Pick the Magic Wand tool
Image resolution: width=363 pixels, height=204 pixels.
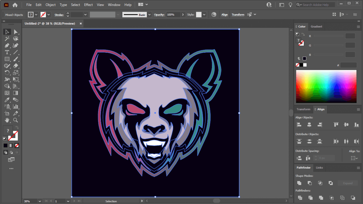point(7,38)
